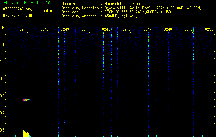Click the Receiving Location value text
This screenshot has width=216, height=137.
point(153,8)
